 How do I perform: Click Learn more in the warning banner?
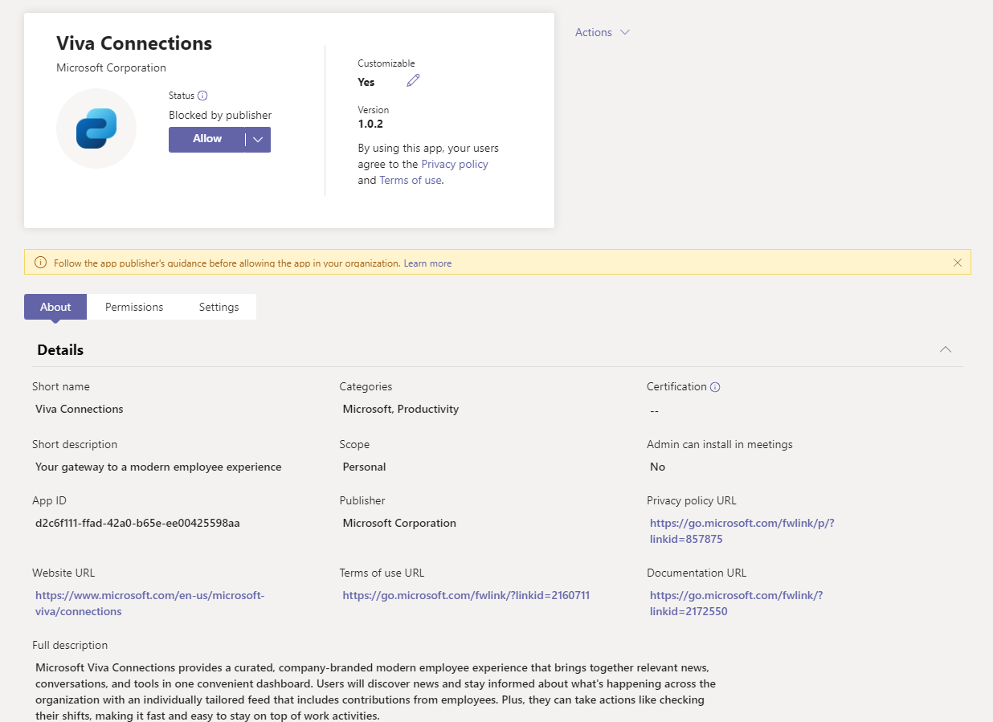(427, 263)
